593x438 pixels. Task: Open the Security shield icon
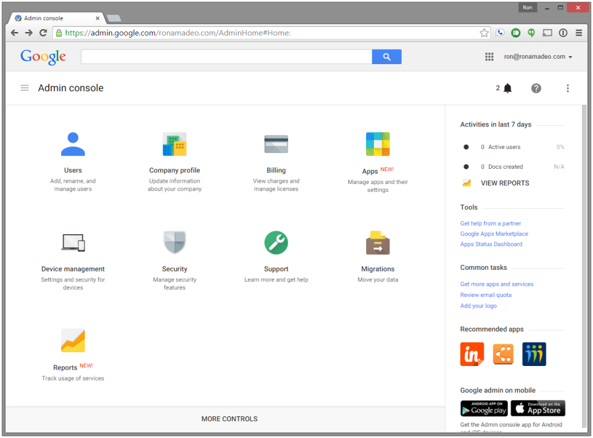(174, 243)
